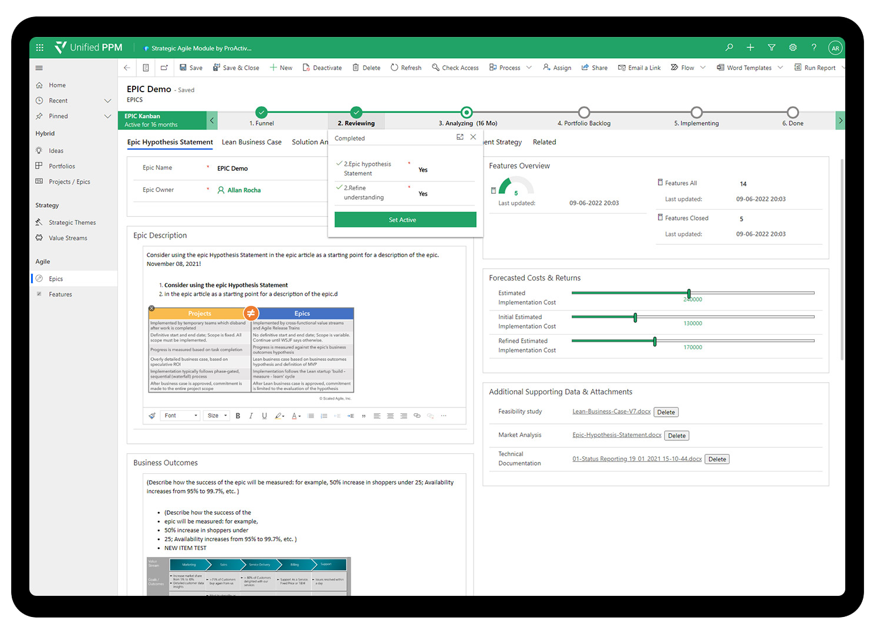
Task: Open the Font dropdown in editor
Action: [x=181, y=416]
